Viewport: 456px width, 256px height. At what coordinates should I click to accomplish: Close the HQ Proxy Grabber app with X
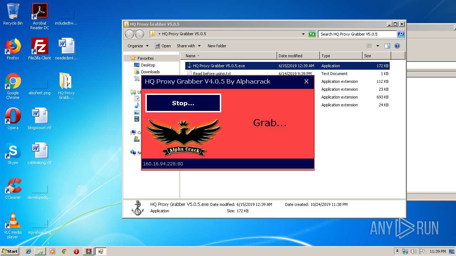coord(306,81)
